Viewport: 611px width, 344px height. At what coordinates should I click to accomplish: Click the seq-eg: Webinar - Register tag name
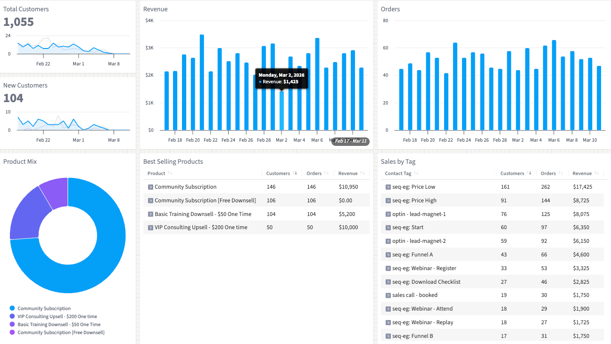click(x=424, y=268)
